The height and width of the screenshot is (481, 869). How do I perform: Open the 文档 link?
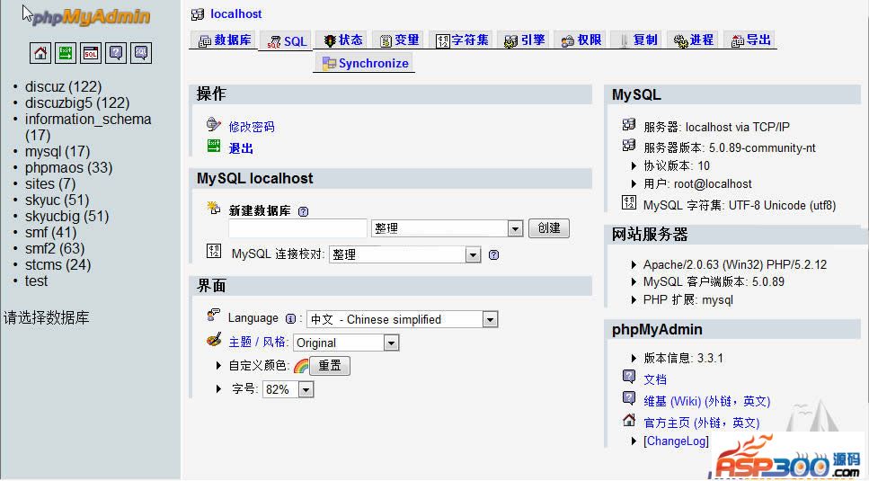tap(655, 379)
